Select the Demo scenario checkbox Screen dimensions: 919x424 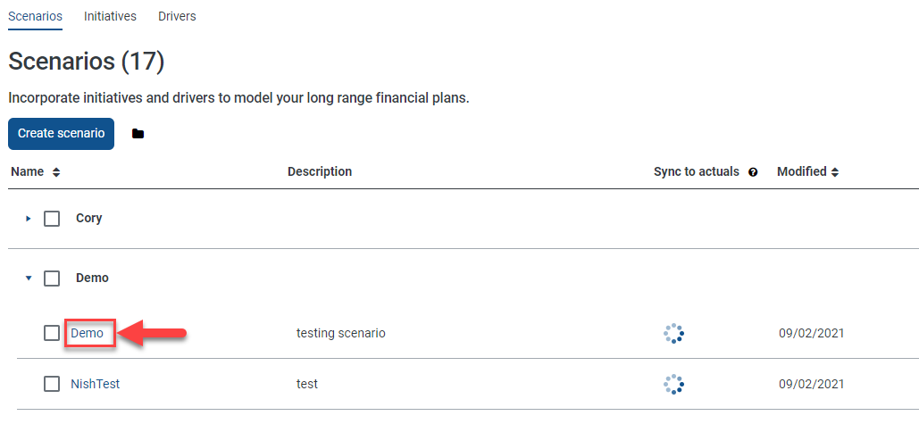tap(52, 333)
